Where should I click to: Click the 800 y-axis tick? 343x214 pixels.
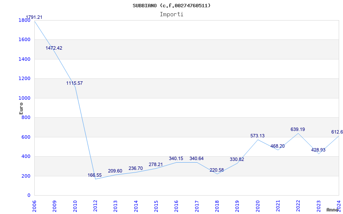(x=26, y=118)
